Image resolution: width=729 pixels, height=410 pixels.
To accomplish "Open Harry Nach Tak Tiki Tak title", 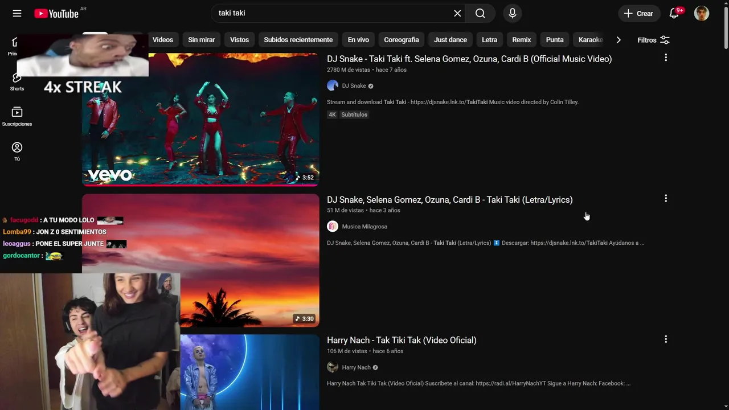I will [402, 341].
